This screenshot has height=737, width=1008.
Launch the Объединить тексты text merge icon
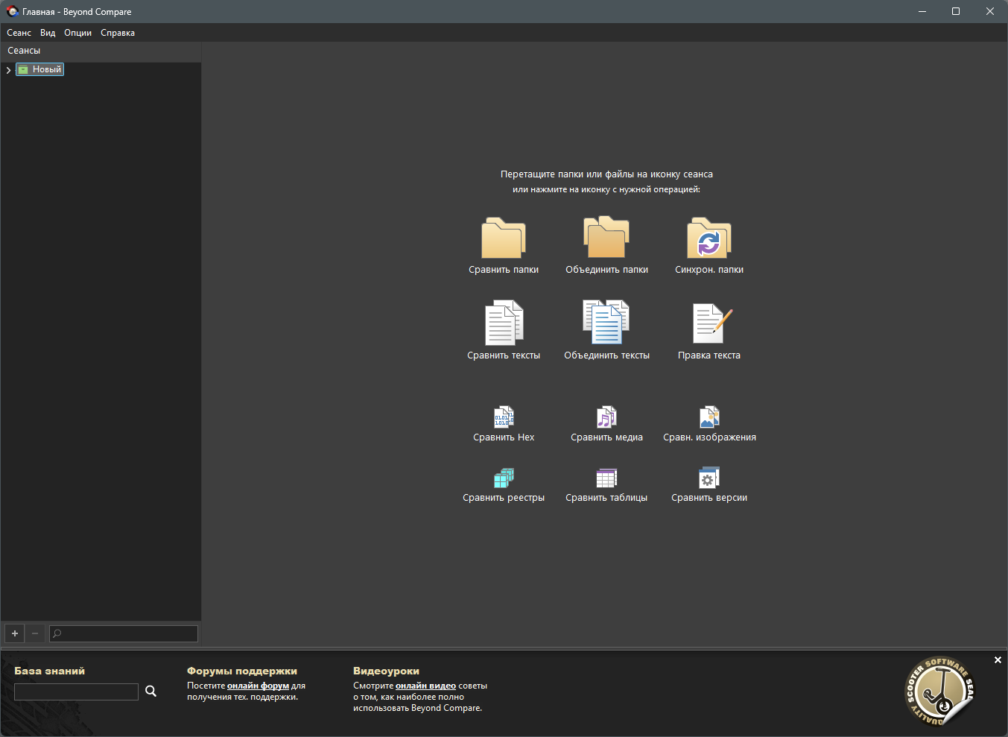(606, 322)
